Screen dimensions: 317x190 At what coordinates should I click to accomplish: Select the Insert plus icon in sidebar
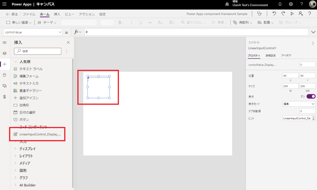click(4, 64)
